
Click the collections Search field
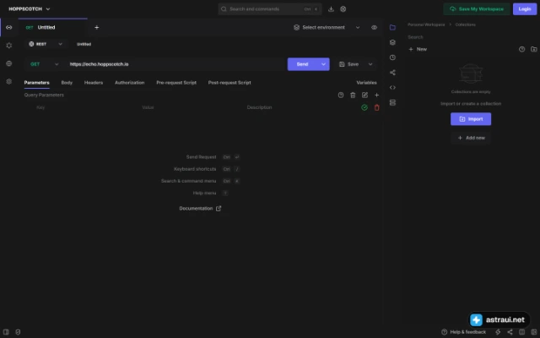point(472,37)
